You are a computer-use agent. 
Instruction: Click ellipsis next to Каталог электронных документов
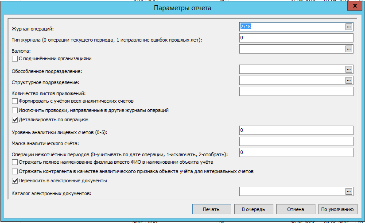coord(349,191)
